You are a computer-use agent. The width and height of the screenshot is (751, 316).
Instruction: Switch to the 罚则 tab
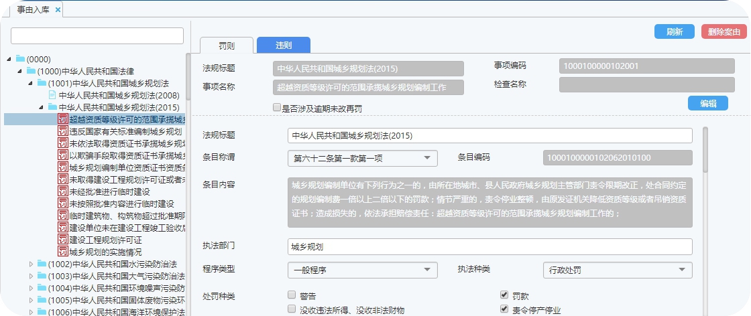[x=227, y=46]
